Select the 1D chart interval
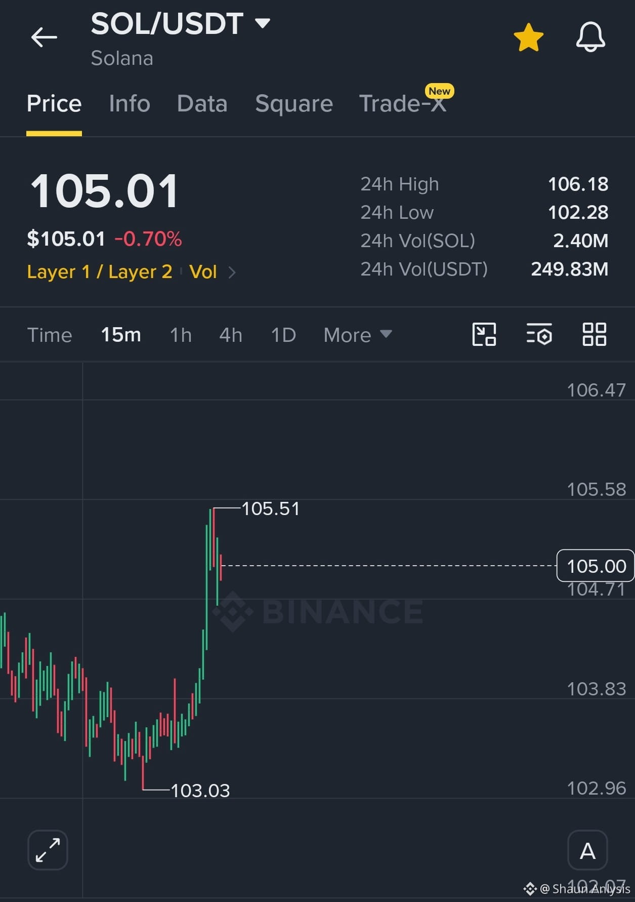Image resolution: width=635 pixels, height=902 pixels. pyautogui.click(x=283, y=335)
